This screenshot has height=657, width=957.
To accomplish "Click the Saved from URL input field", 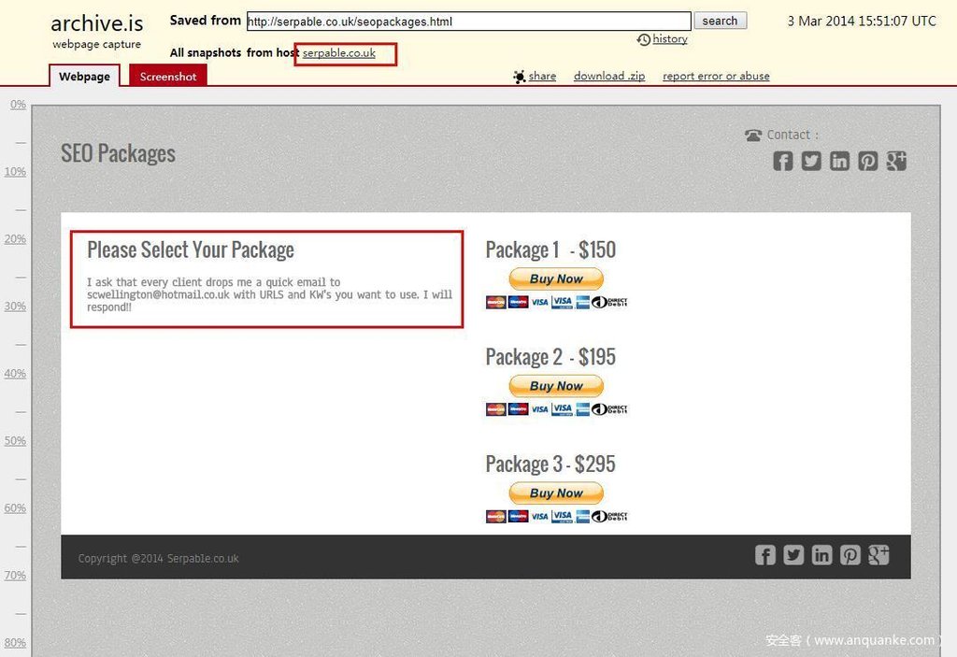I will pos(467,21).
